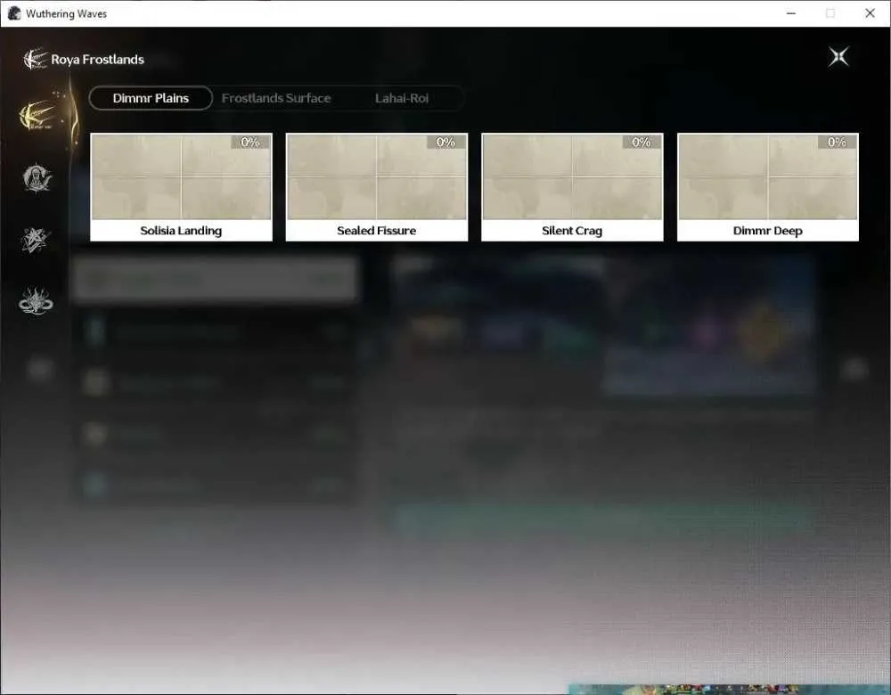Click the 0% progress badge on Sealed Fissure
Image resolution: width=891 pixels, height=695 pixels.
tap(446, 142)
